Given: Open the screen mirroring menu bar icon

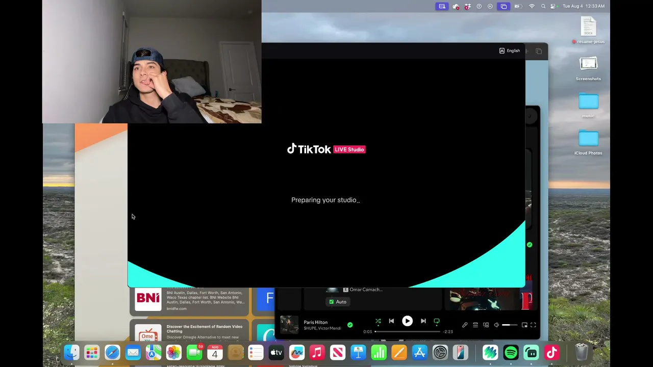Looking at the screenshot, I should (x=504, y=6).
